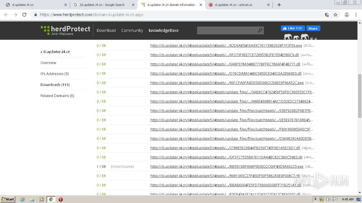Click the volume speaker tray icon
Screen dimensions: 362x203
tap(328, 199)
